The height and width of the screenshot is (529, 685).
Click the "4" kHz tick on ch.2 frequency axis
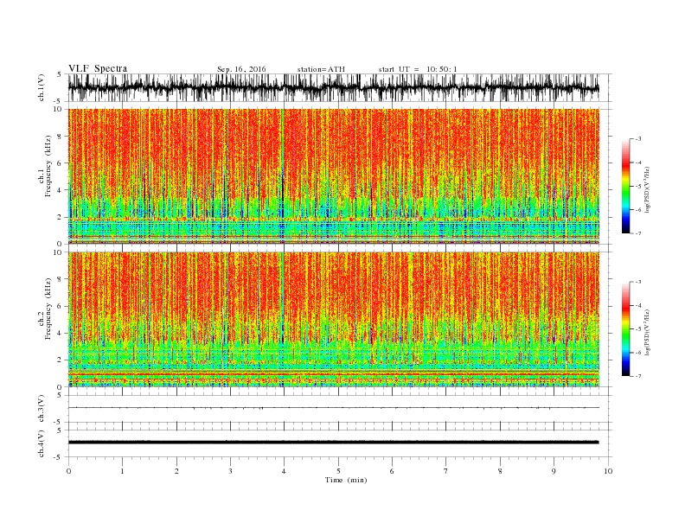[61, 333]
